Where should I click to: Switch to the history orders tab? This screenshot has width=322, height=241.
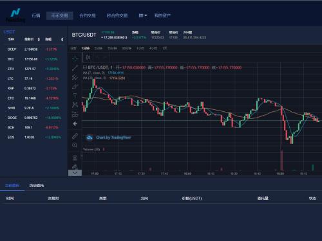[x=37, y=186]
